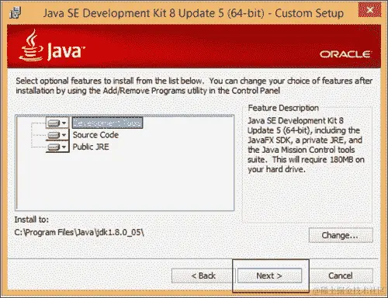This screenshot has height=298, width=388.
Task: Click the Next button
Action: pos(269,275)
